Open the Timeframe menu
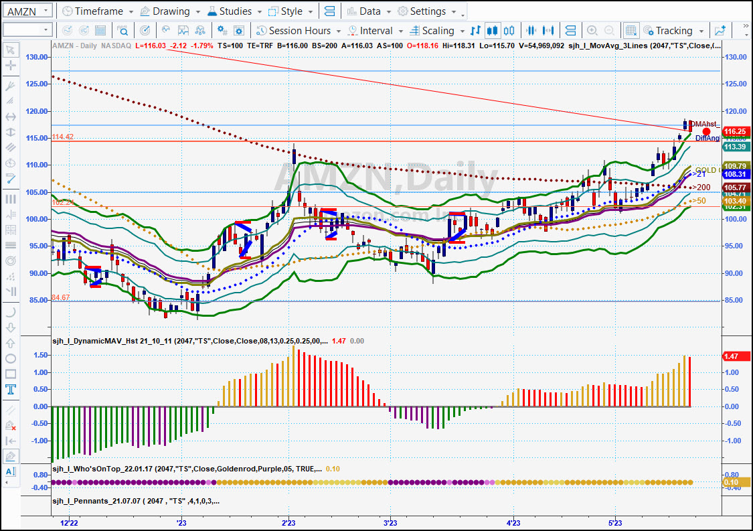This screenshot has width=753, height=531. (98, 11)
